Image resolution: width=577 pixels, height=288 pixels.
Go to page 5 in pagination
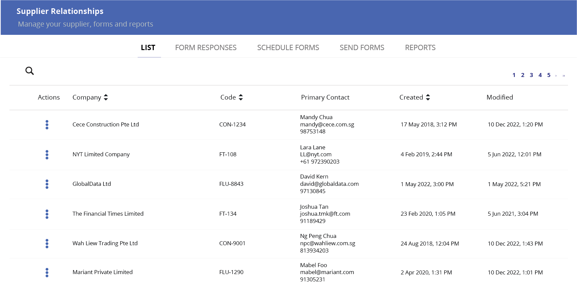pos(549,75)
